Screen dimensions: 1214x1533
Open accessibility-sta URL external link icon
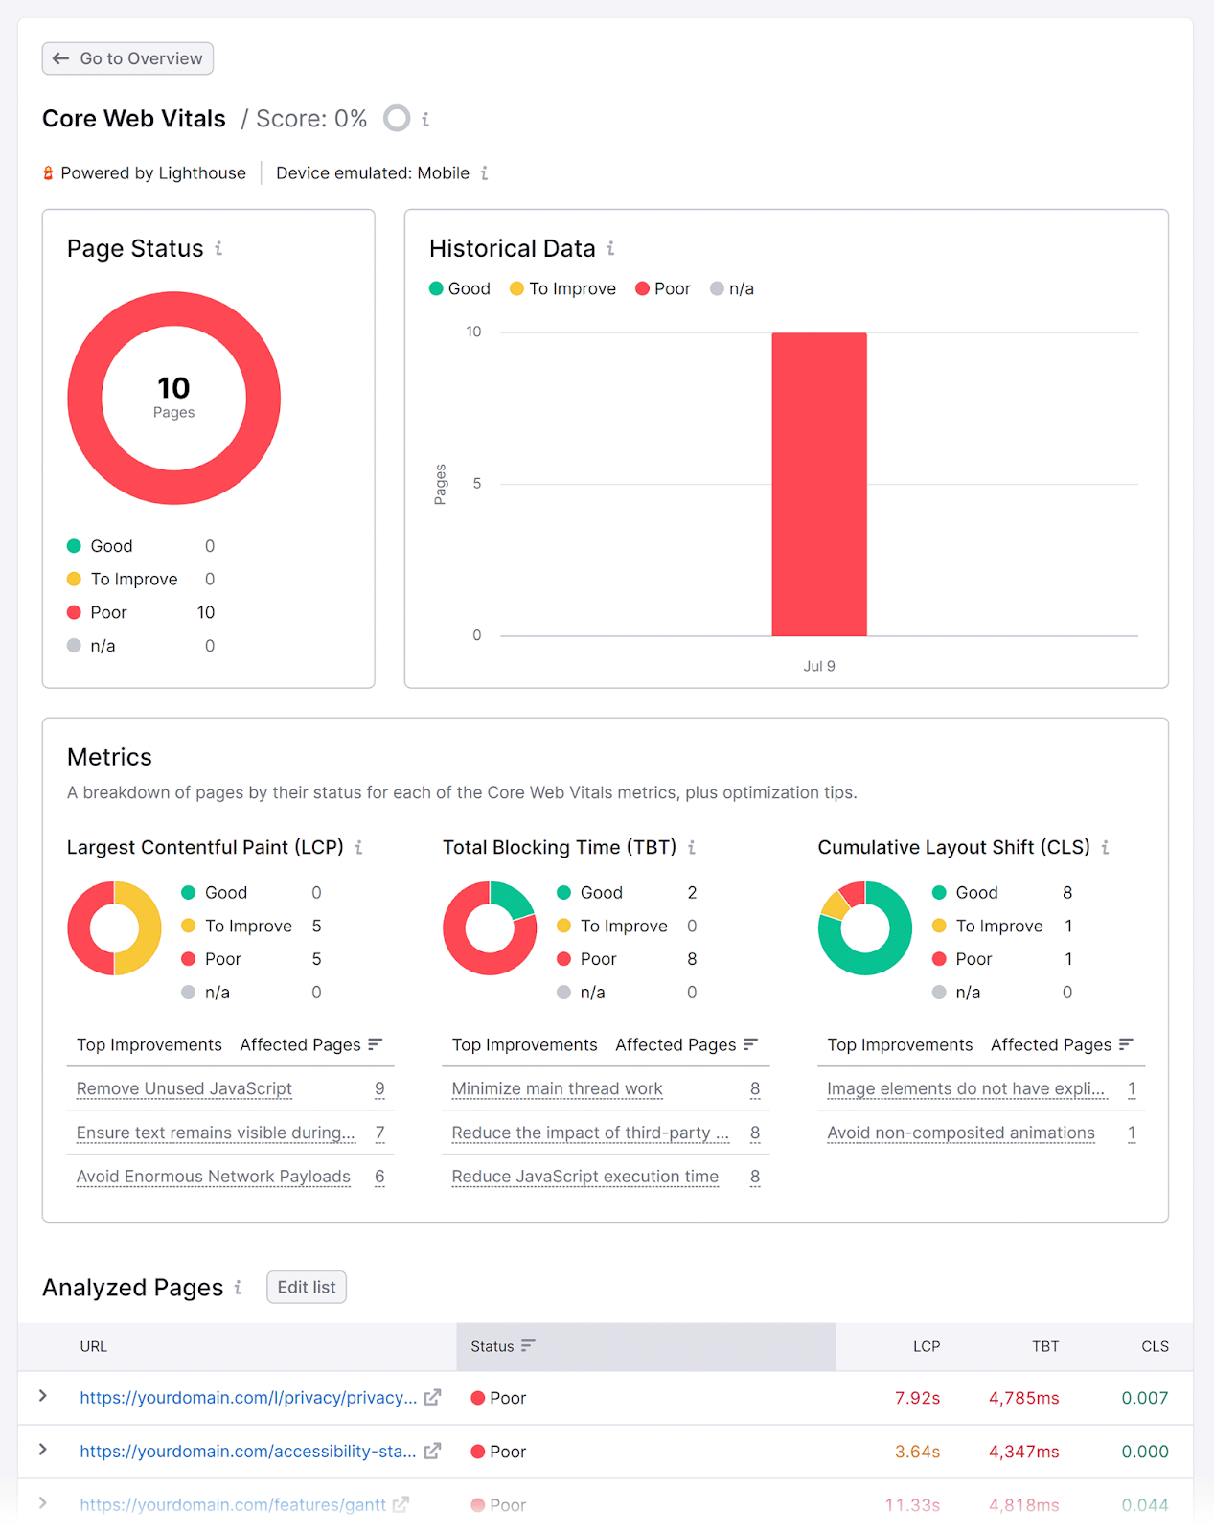pyautogui.click(x=432, y=1452)
